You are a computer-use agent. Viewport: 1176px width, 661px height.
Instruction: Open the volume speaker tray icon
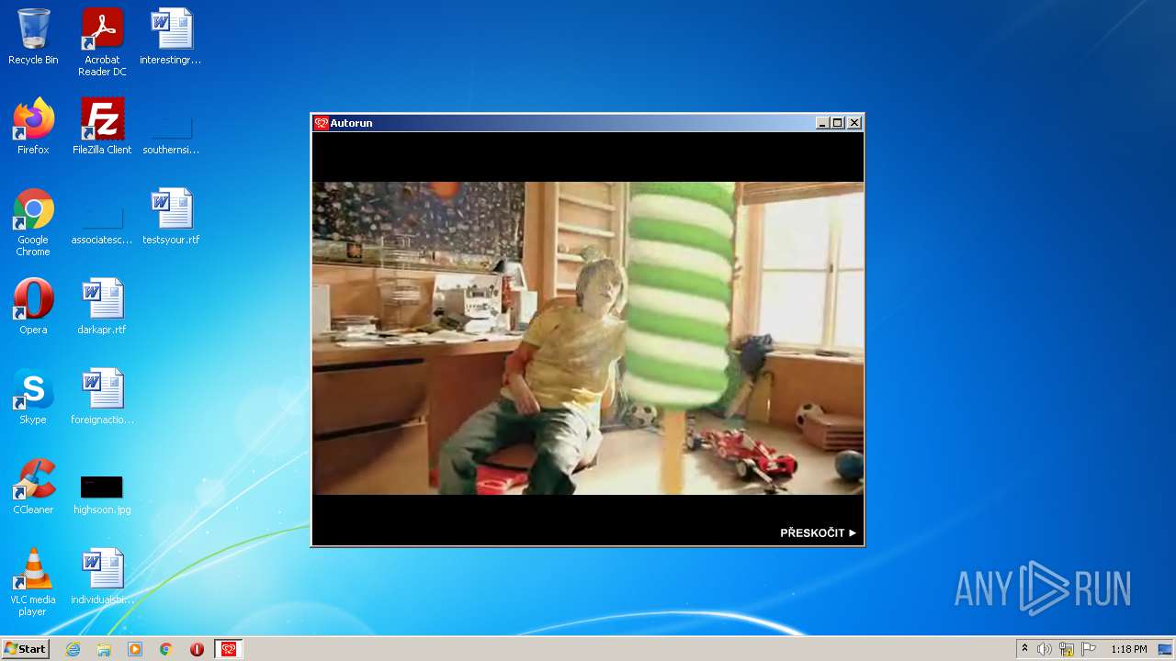click(x=1045, y=649)
